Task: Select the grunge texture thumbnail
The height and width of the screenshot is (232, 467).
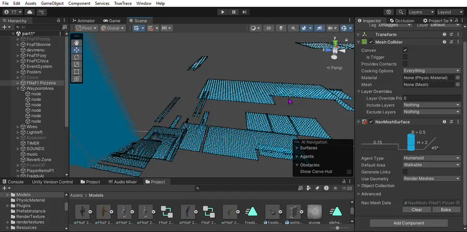Action: 314,212
